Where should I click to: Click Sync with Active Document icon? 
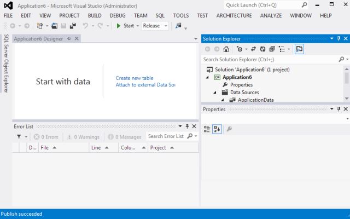click(x=253, y=49)
